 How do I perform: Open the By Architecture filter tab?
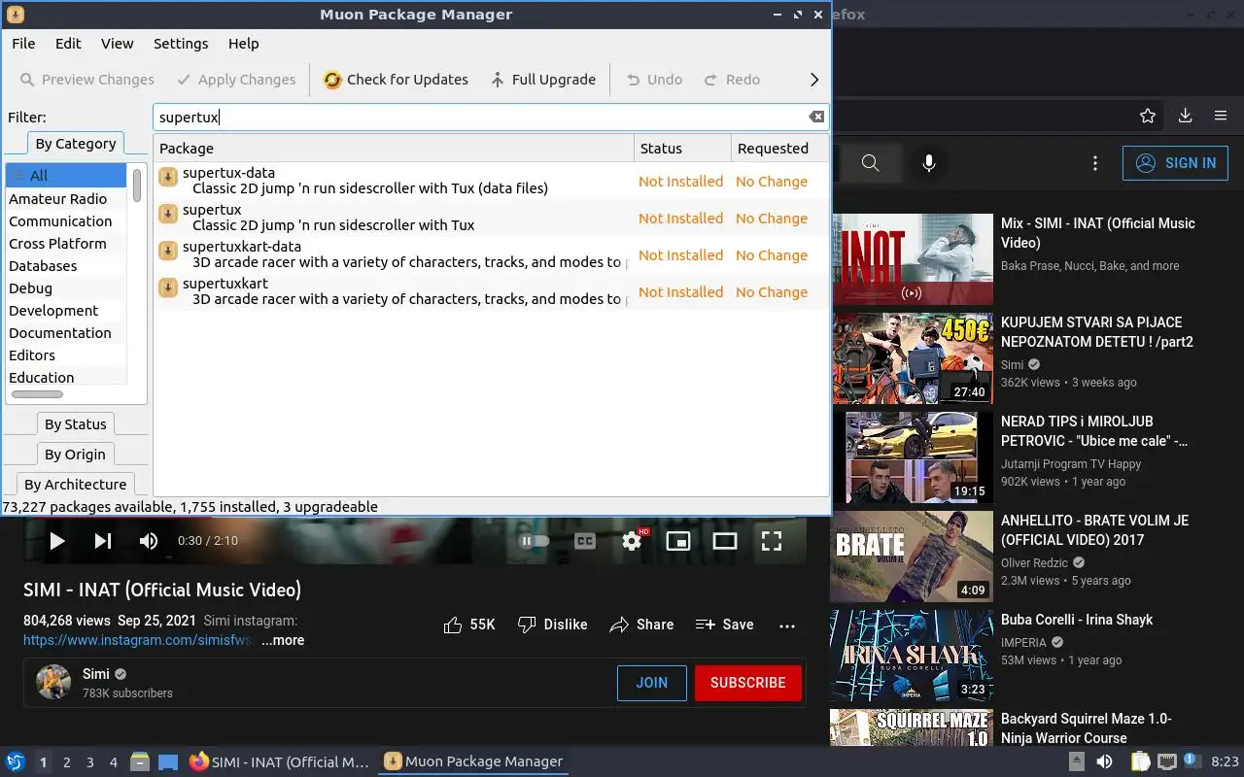76,485
